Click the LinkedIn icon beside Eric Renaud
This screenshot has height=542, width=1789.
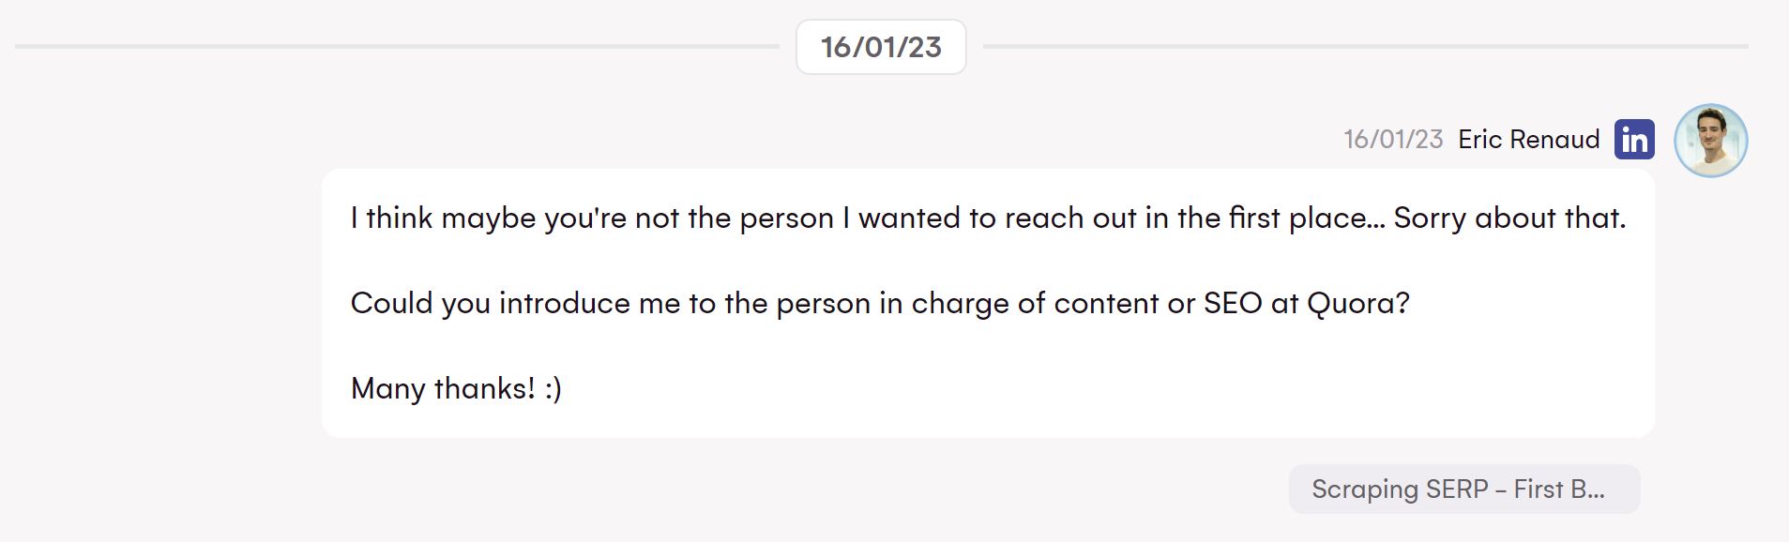(1634, 140)
